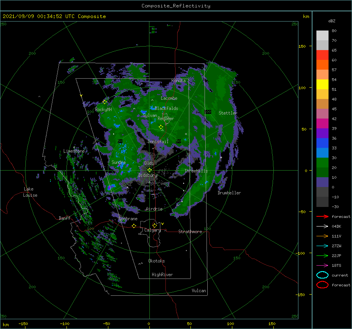Image resolution: width=352 pixels, height=329 pixels.
Task: Click the Composite_Reflectivity title text
Action: pyautogui.click(x=176, y=6)
